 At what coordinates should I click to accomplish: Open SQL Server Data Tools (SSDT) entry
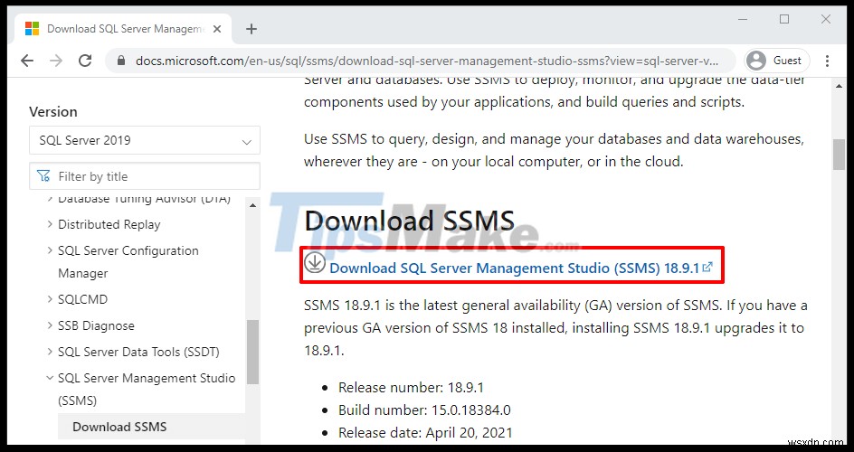(138, 352)
